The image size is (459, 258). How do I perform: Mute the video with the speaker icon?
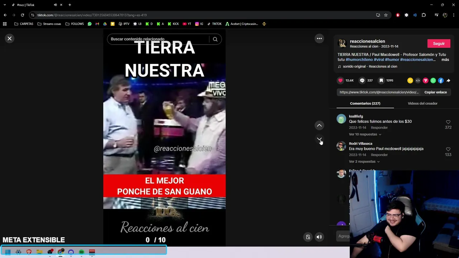click(x=319, y=237)
